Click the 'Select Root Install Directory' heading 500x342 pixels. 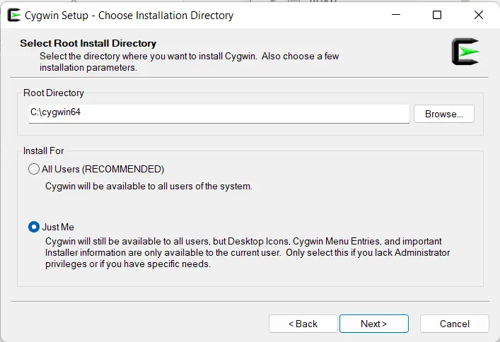[88, 43]
